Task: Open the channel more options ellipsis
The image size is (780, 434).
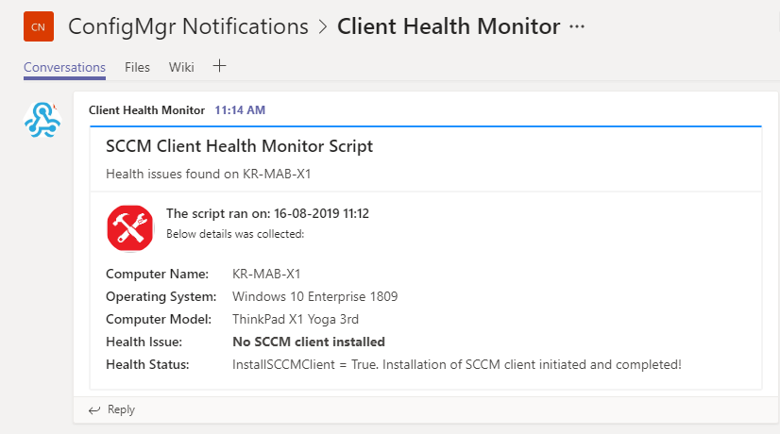Action: (x=577, y=26)
